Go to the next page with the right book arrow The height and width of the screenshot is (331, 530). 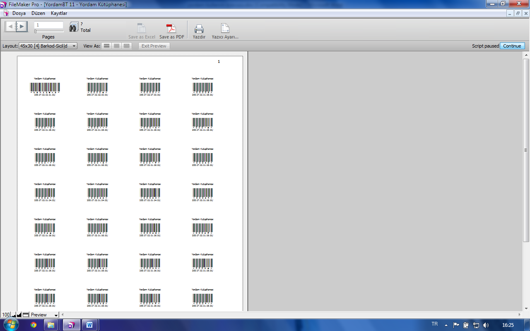22,27
